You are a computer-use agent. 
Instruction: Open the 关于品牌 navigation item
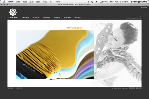click(36, 17)
